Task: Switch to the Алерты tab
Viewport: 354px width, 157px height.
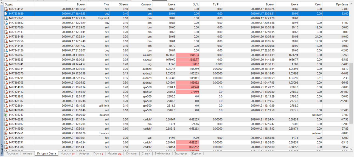Action: (84, 154)
